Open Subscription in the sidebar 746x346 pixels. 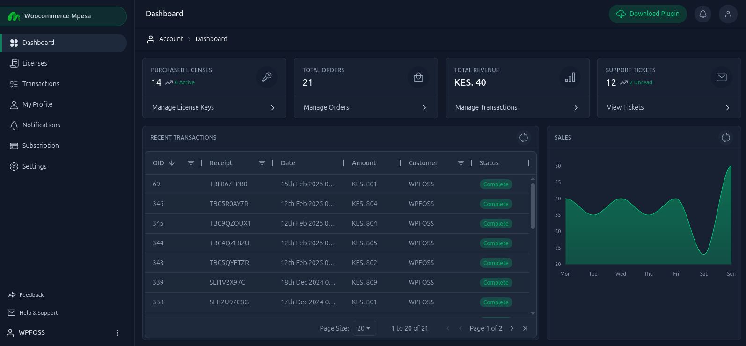tap(64, 146)
